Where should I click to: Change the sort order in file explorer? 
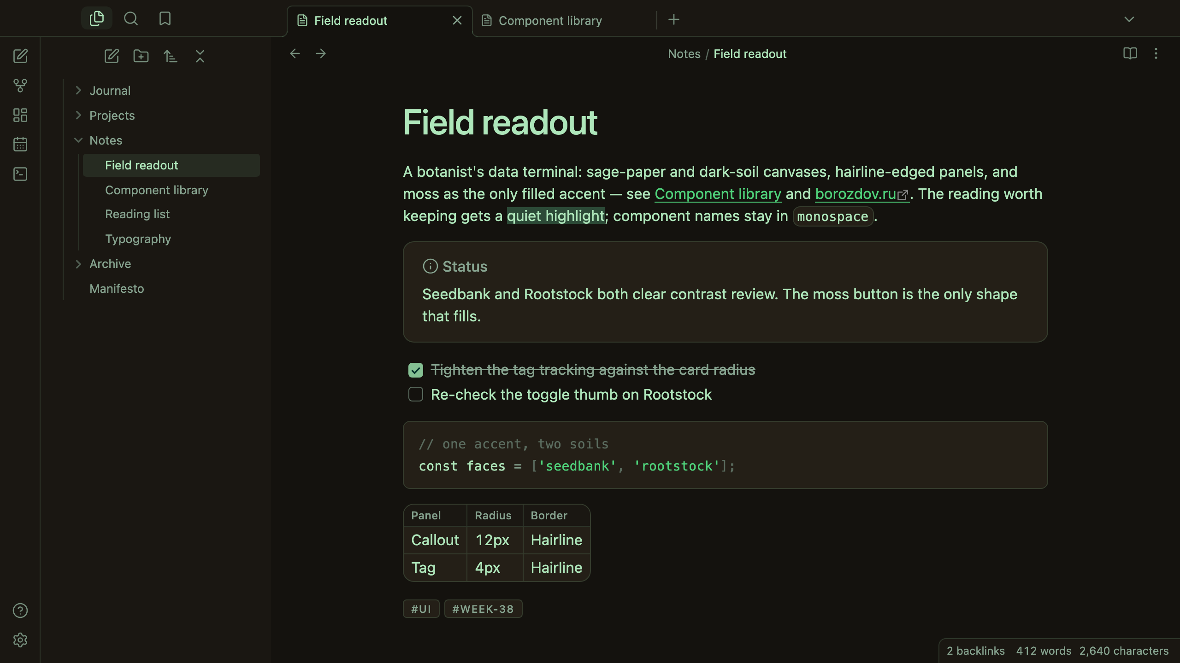[171, 56]
